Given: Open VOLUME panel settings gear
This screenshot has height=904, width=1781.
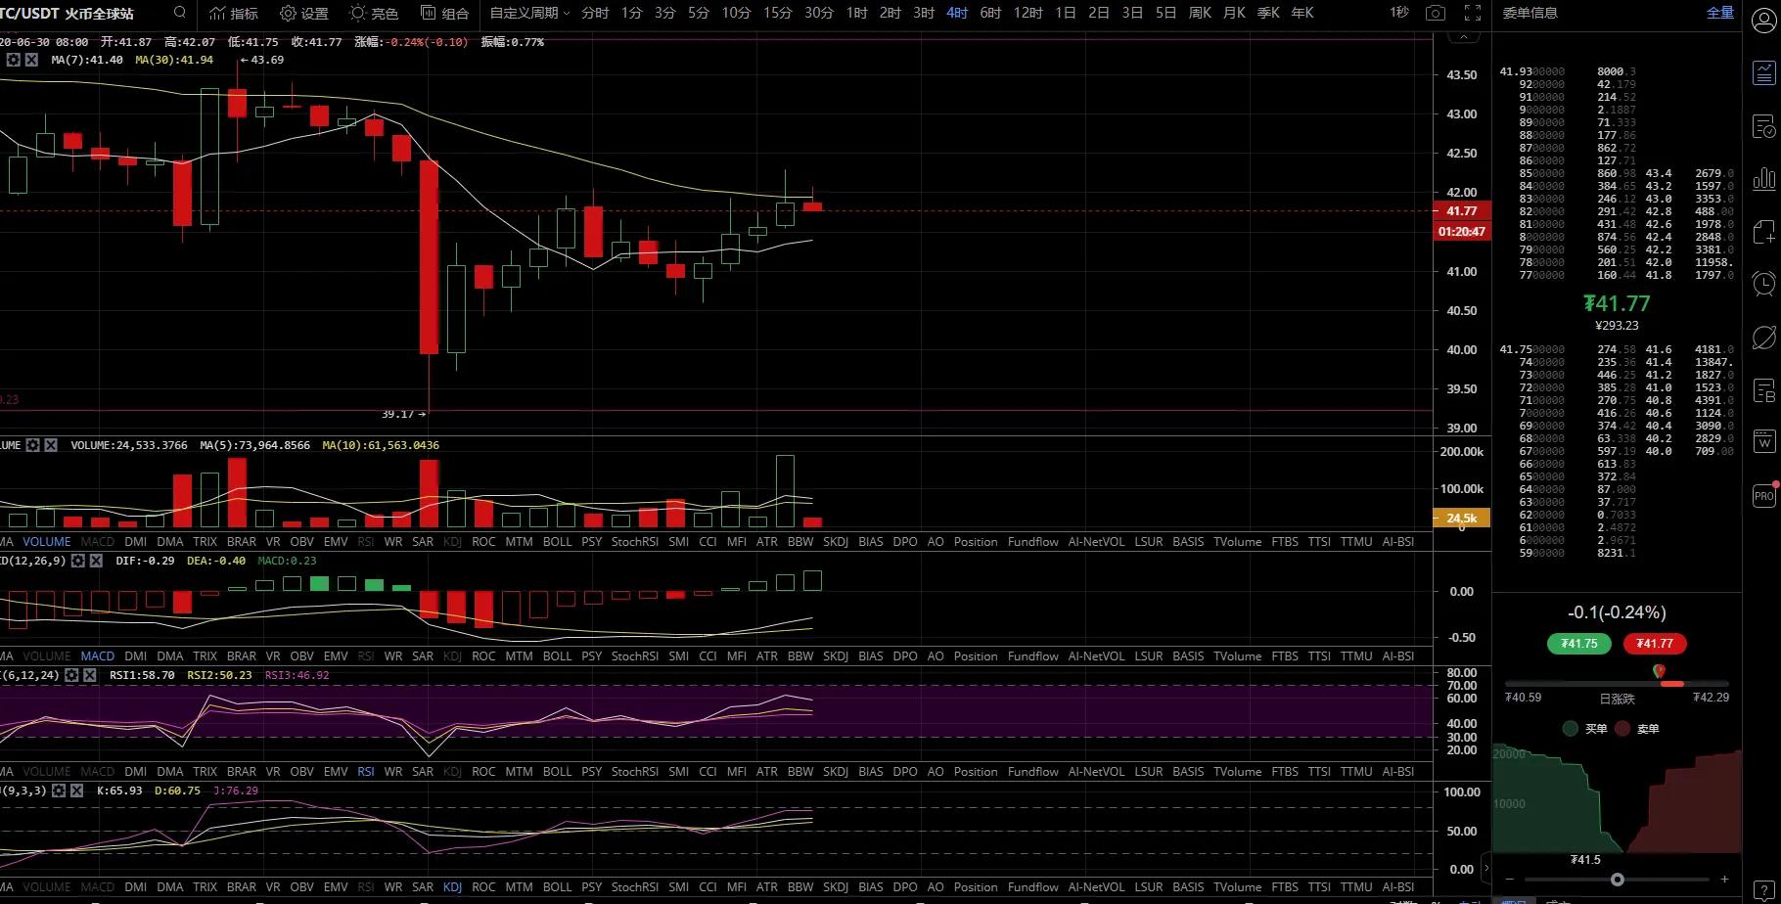Looking at the screenshot, I should [x=33, y=445].
